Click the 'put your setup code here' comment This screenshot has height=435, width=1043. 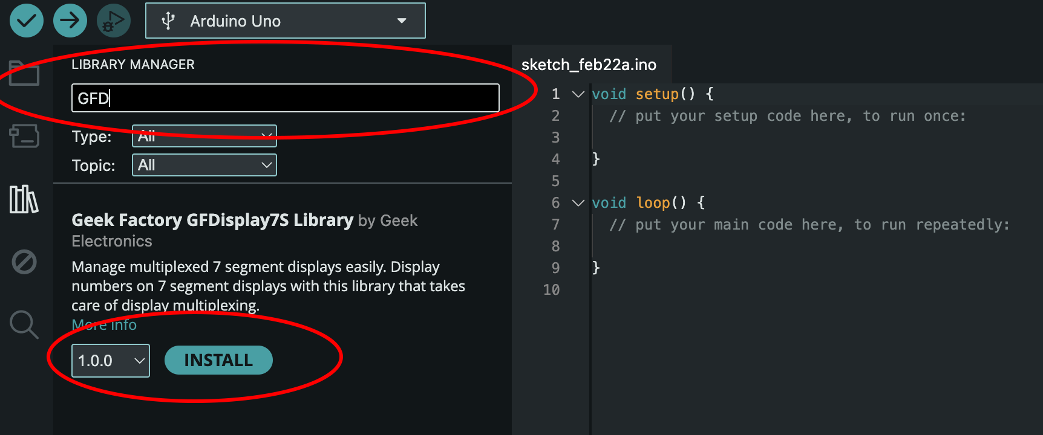click(x=788, y=116)
